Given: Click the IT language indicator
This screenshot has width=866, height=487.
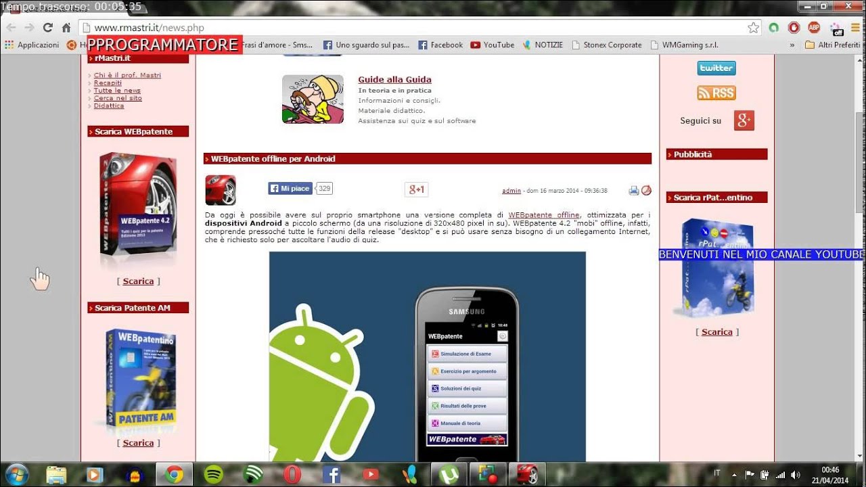Looking at the screenshot, I should 717,473.
